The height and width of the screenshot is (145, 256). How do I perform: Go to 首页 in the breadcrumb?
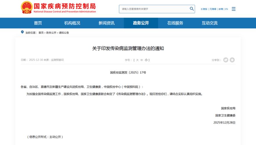click(x=41, y=32)
